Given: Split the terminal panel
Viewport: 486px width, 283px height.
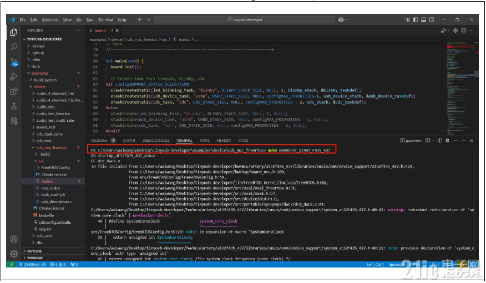Looking at the screenshot, I should (439, 141).
